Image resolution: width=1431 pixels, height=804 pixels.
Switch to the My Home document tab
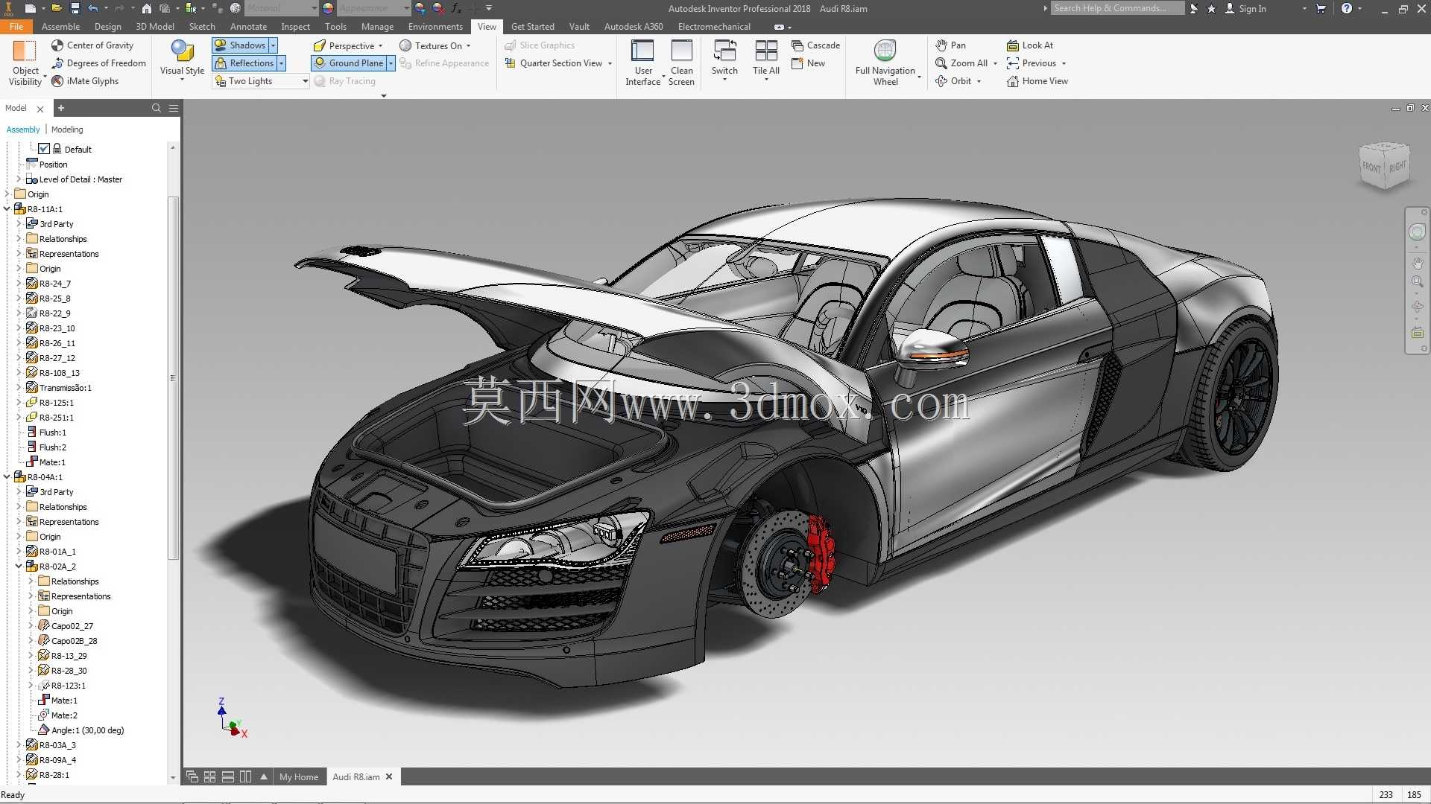[x=298, y=776]
